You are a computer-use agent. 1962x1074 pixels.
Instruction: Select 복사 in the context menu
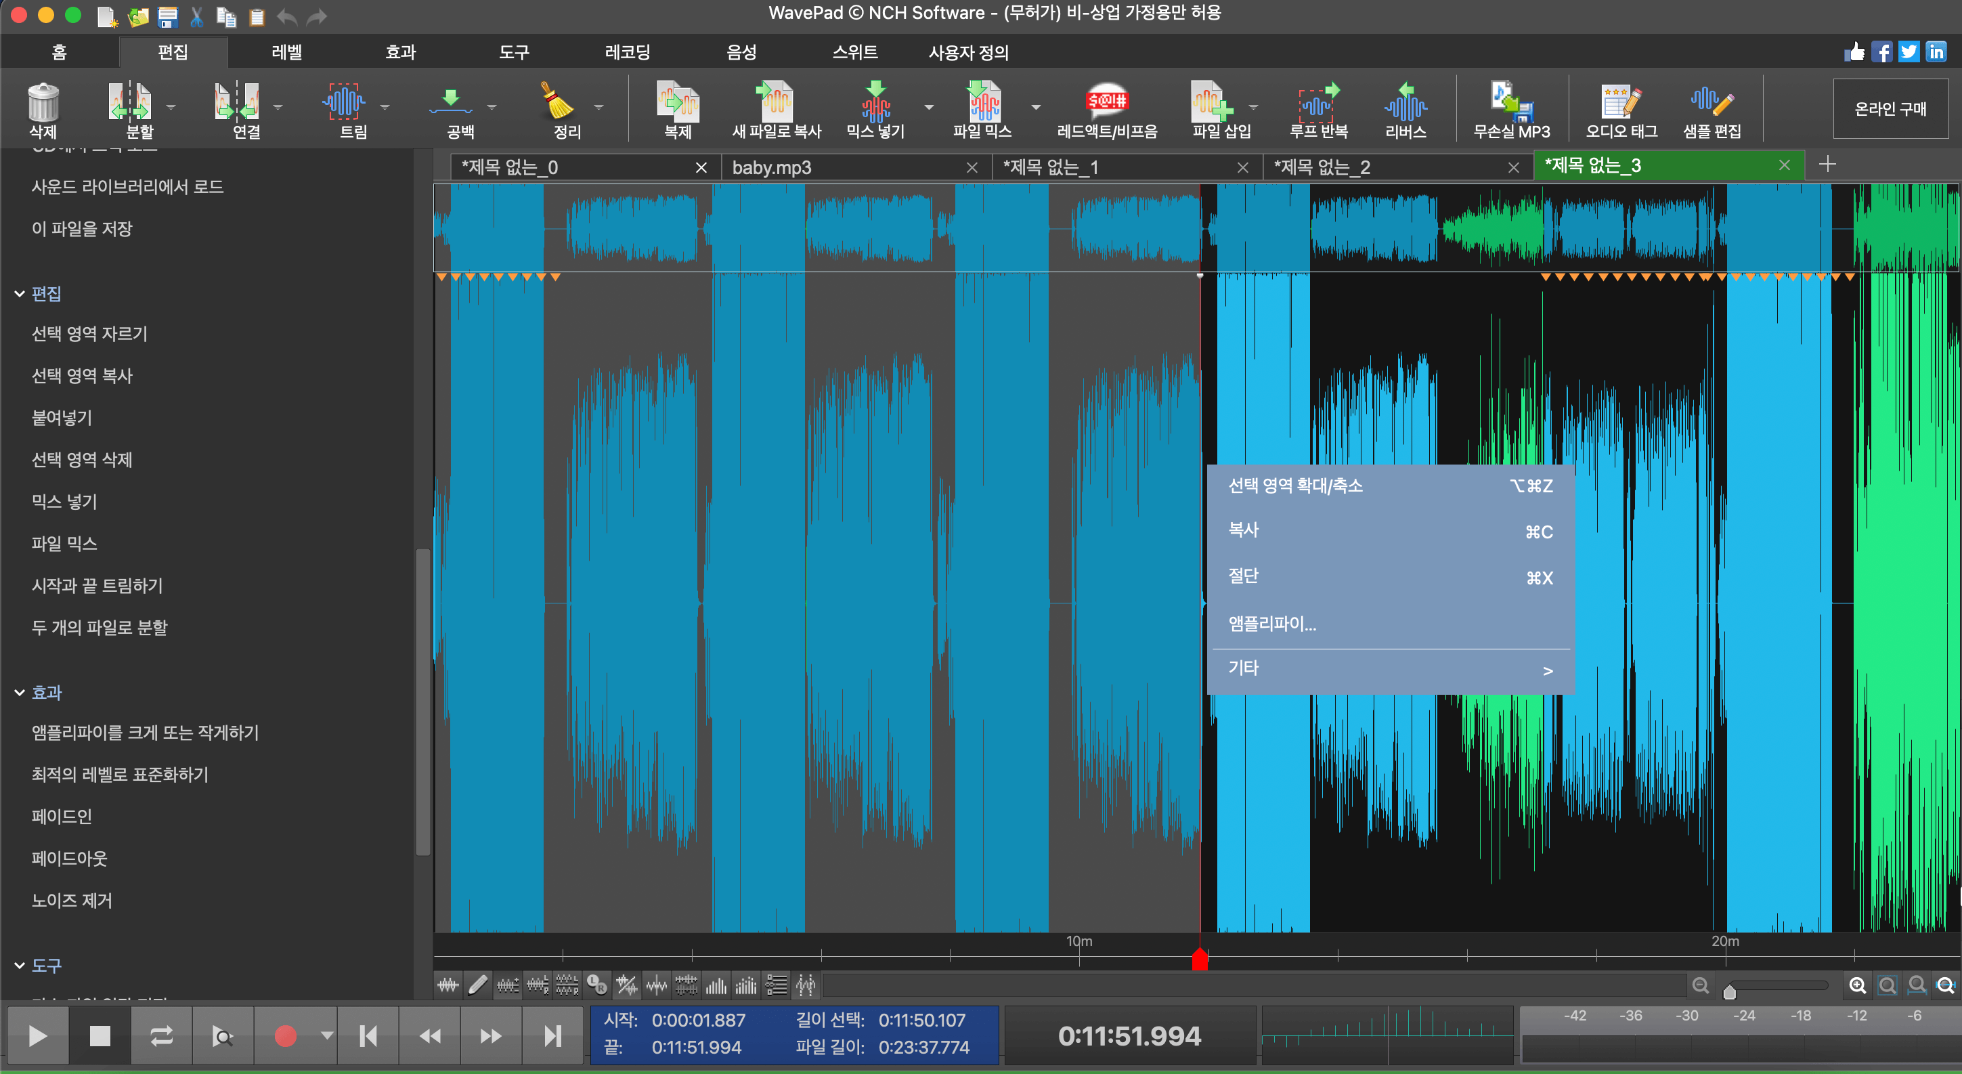pos(1244,530)
